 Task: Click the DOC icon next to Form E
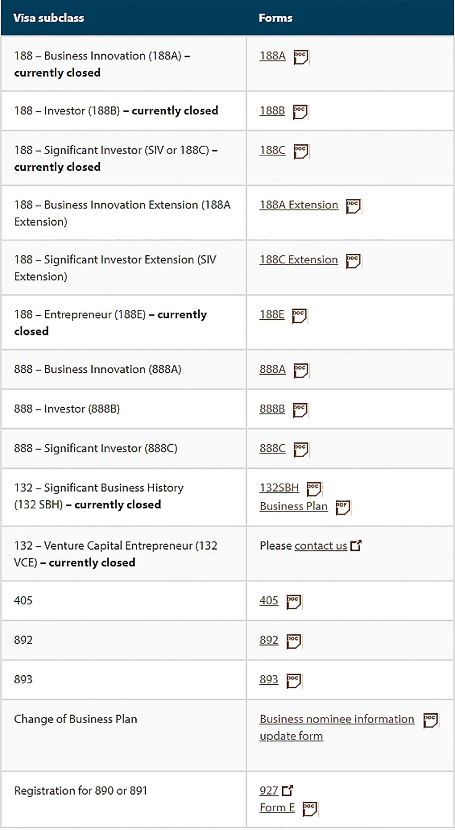(310, 809)
